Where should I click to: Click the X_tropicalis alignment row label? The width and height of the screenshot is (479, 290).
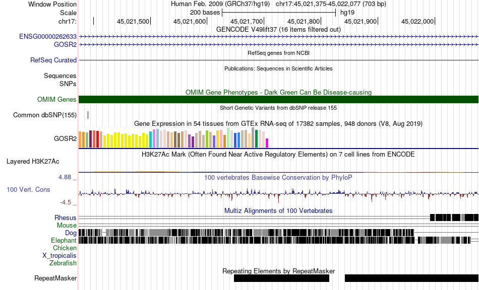(x=59, y=256)
